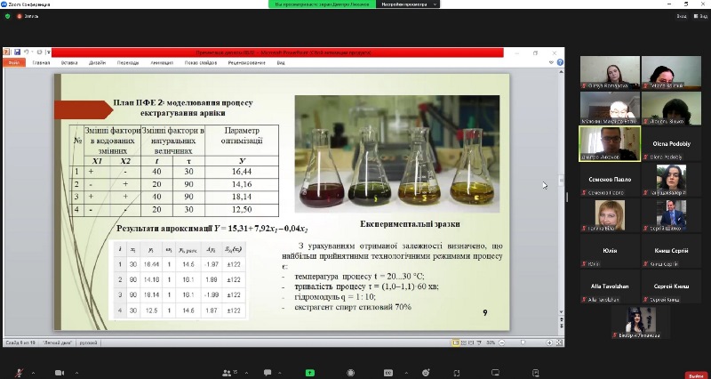Image resolution: width=711 pixels, height=379 pixels.
Task: Click PowerPoint Undo icon
Action: point(27,52)
